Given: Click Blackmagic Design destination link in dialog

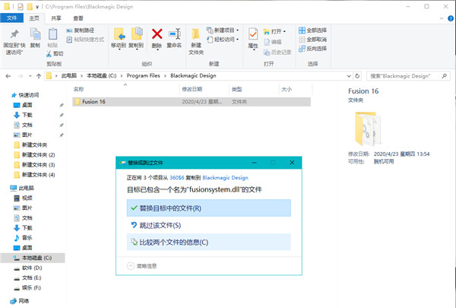Looking at the screenshot, I should pyautogui.click(x=226, y=178).
